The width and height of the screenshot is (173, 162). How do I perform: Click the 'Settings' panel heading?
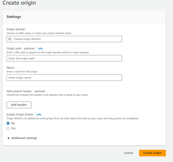pos(14,17)
